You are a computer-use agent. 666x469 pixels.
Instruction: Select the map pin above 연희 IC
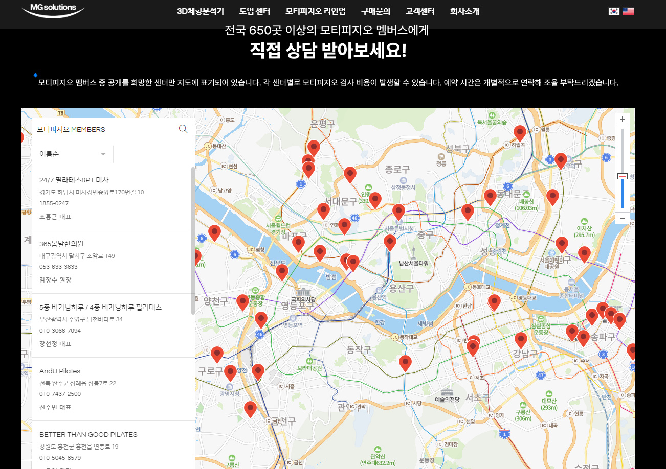point(323,211)
